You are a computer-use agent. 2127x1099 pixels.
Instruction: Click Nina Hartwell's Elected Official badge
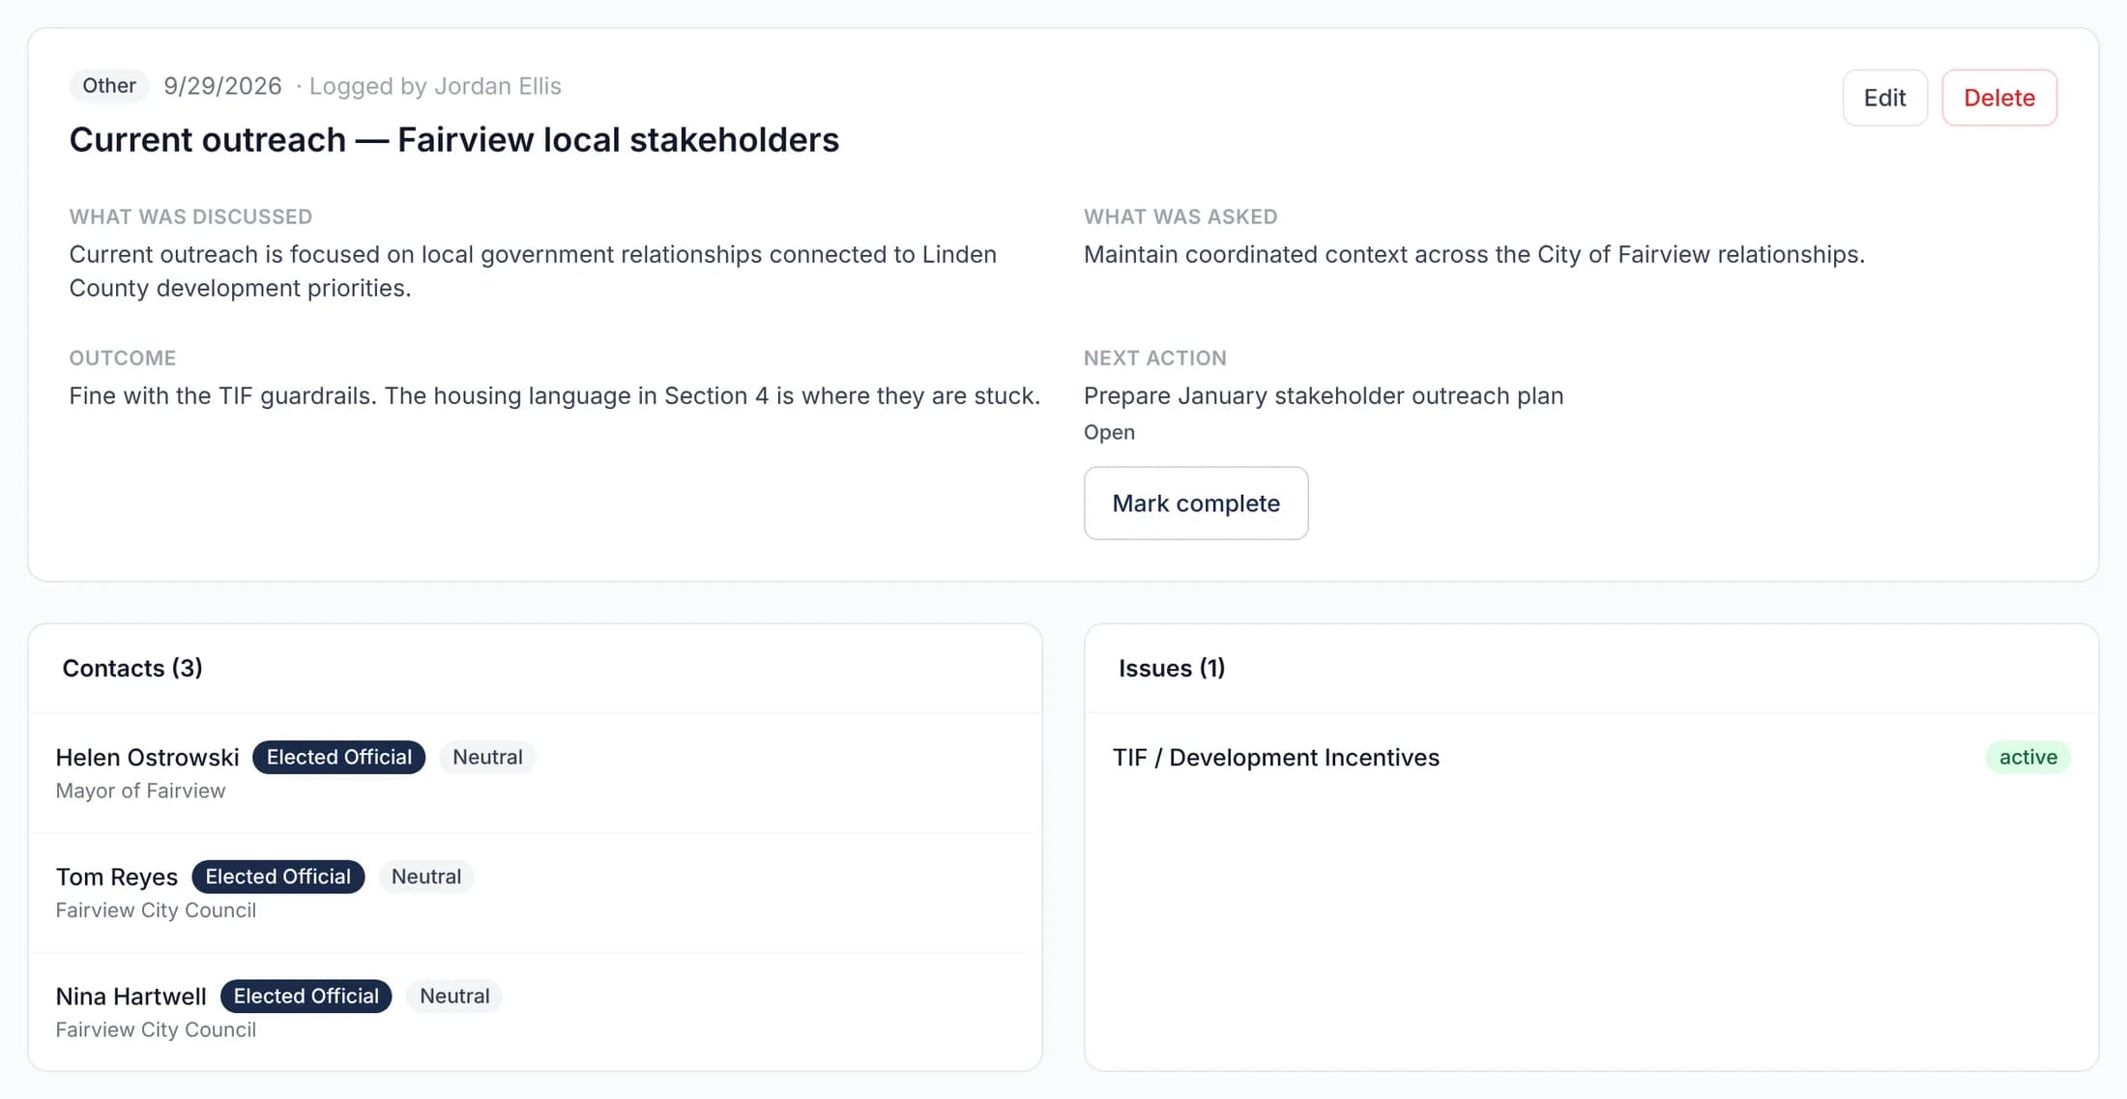point(306,997)
